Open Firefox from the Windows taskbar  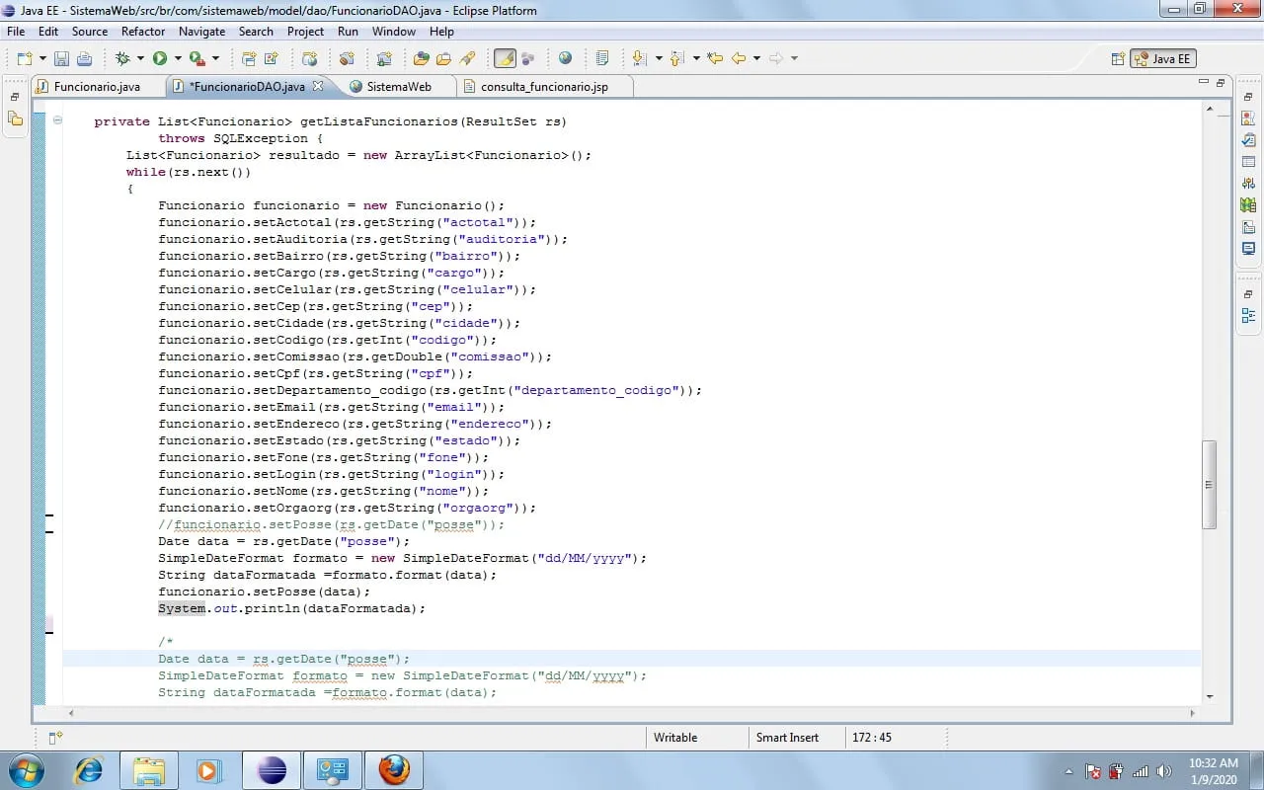pos(393,770)
